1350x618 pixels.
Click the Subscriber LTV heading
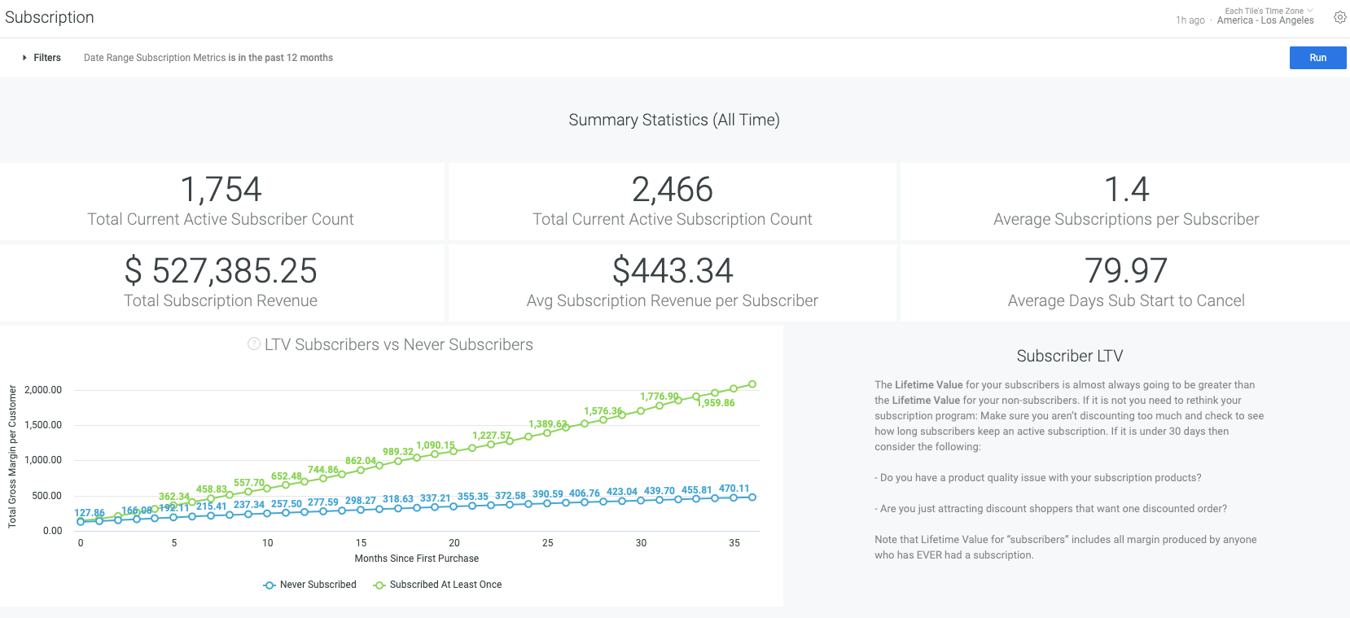pyautogui.click(x=1070, y=356)
